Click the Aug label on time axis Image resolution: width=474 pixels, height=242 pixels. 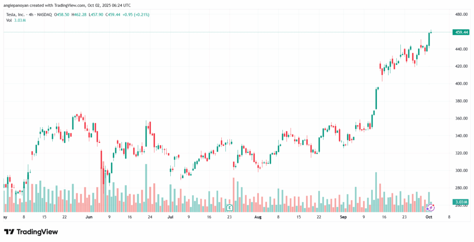tap(258, 217)
